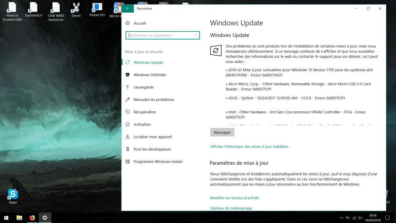Go to Résoudre les problèmes
This screenshot has height=223, width=396.
pos(154,100)
